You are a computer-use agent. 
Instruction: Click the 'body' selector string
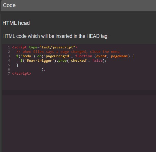pos(27,56)
